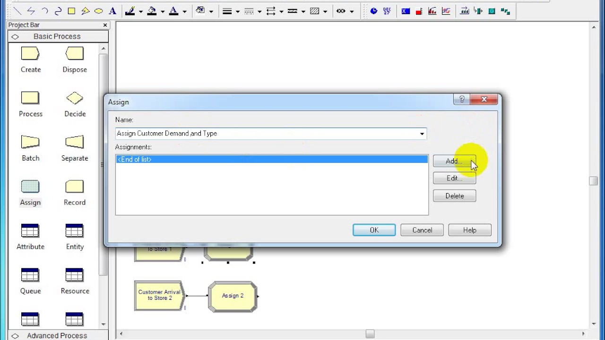Add an animated Histogram
605x340 pixels.
click(432, 11)
